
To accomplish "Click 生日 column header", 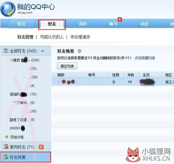I will (146, 75).
